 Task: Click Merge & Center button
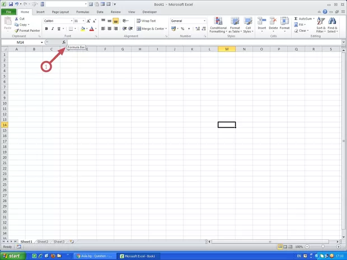[150, 29]
